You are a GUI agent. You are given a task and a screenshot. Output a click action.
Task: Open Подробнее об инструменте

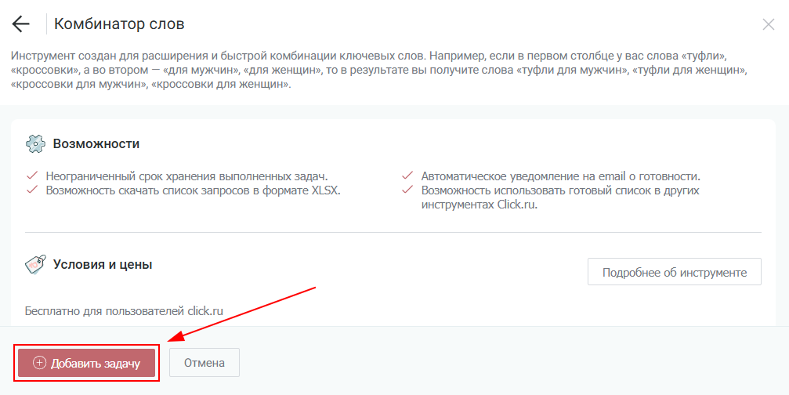coord(674,273)
